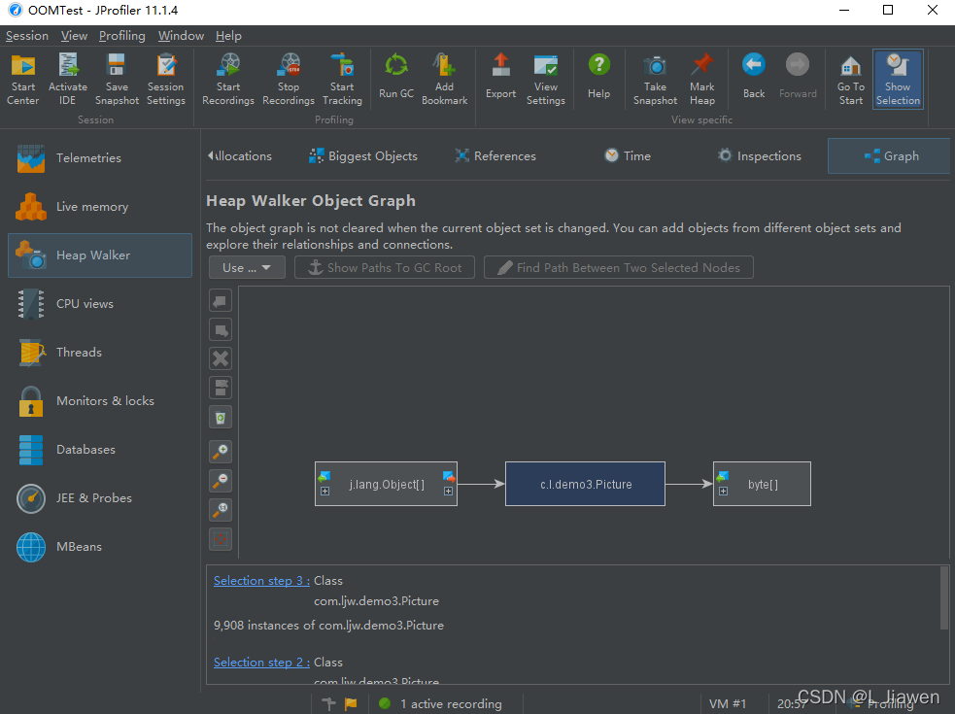Switch to the References tab
The image size is (955, 714).
pyautogui.click(x=495, y=156)
